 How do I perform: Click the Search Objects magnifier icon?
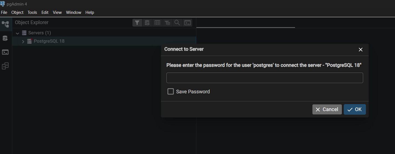click(x=177, y=23)
